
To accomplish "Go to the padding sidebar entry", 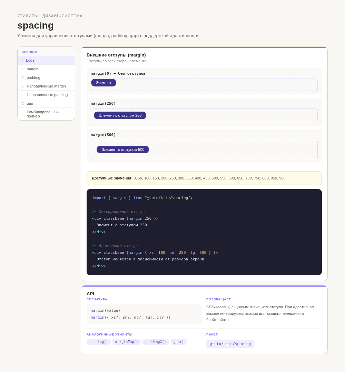I will click(x=46, y=77).
